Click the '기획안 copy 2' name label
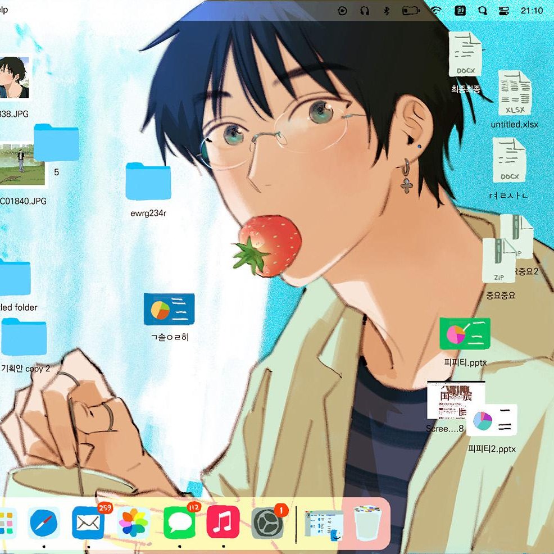This screenshot has height=554, width=554. pos(25,369)
